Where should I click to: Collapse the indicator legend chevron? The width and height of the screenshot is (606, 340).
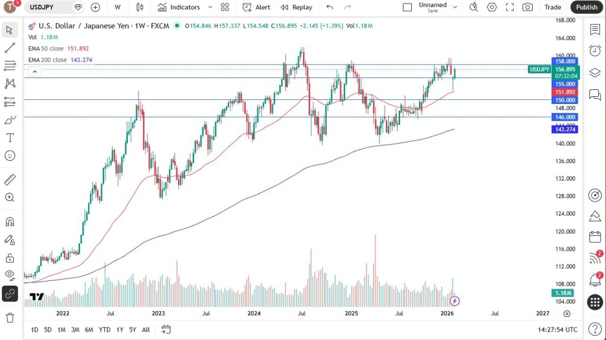coord(34,72)
